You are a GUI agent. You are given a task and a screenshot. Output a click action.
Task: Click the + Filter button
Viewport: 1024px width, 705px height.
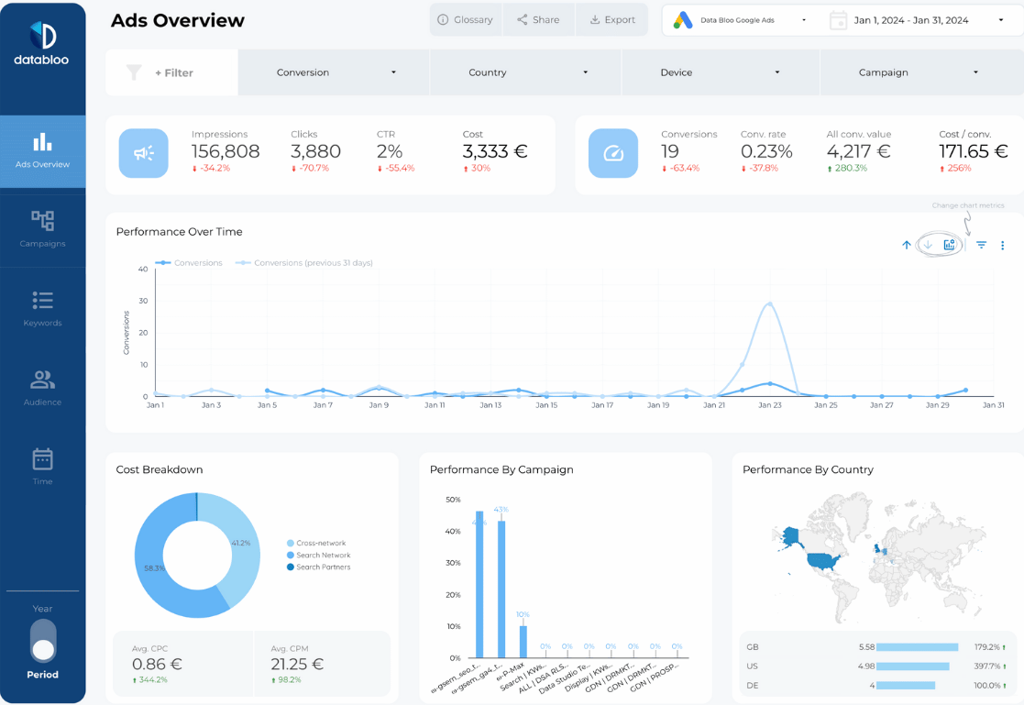(171, 72)
